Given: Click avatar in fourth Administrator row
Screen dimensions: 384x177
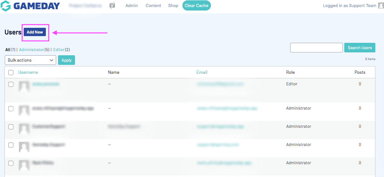Looking at the screenshot, I should 24,165.
